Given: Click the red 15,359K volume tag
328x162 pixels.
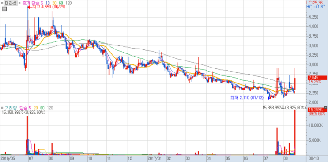Looking at the screenshot, I should [317, 109].
